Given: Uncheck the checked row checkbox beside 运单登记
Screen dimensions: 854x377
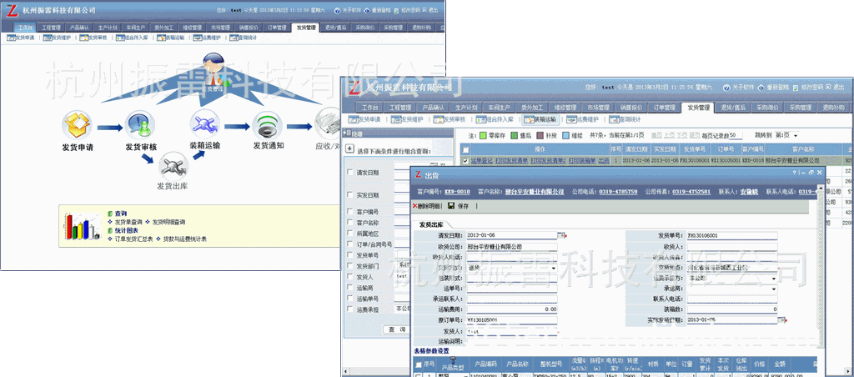Looking at the screenshot, I should point(465,161).
